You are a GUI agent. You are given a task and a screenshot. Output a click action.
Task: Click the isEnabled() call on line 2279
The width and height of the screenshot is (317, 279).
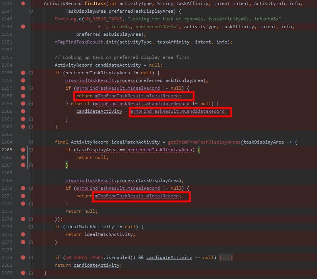pyautogui.click(x=121, y=257)
